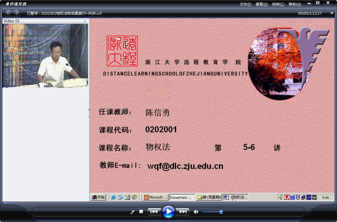This screenshot has height=222, width=337.
Task: Jump to the previous track
Action: 154,212
